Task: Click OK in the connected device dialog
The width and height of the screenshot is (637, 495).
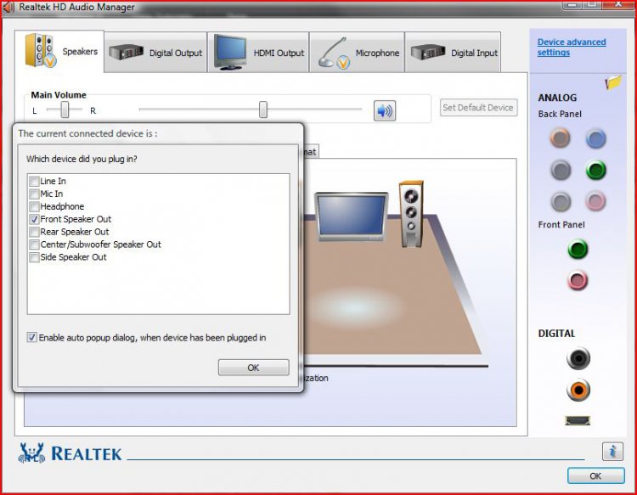Action: tap(253, 368)
